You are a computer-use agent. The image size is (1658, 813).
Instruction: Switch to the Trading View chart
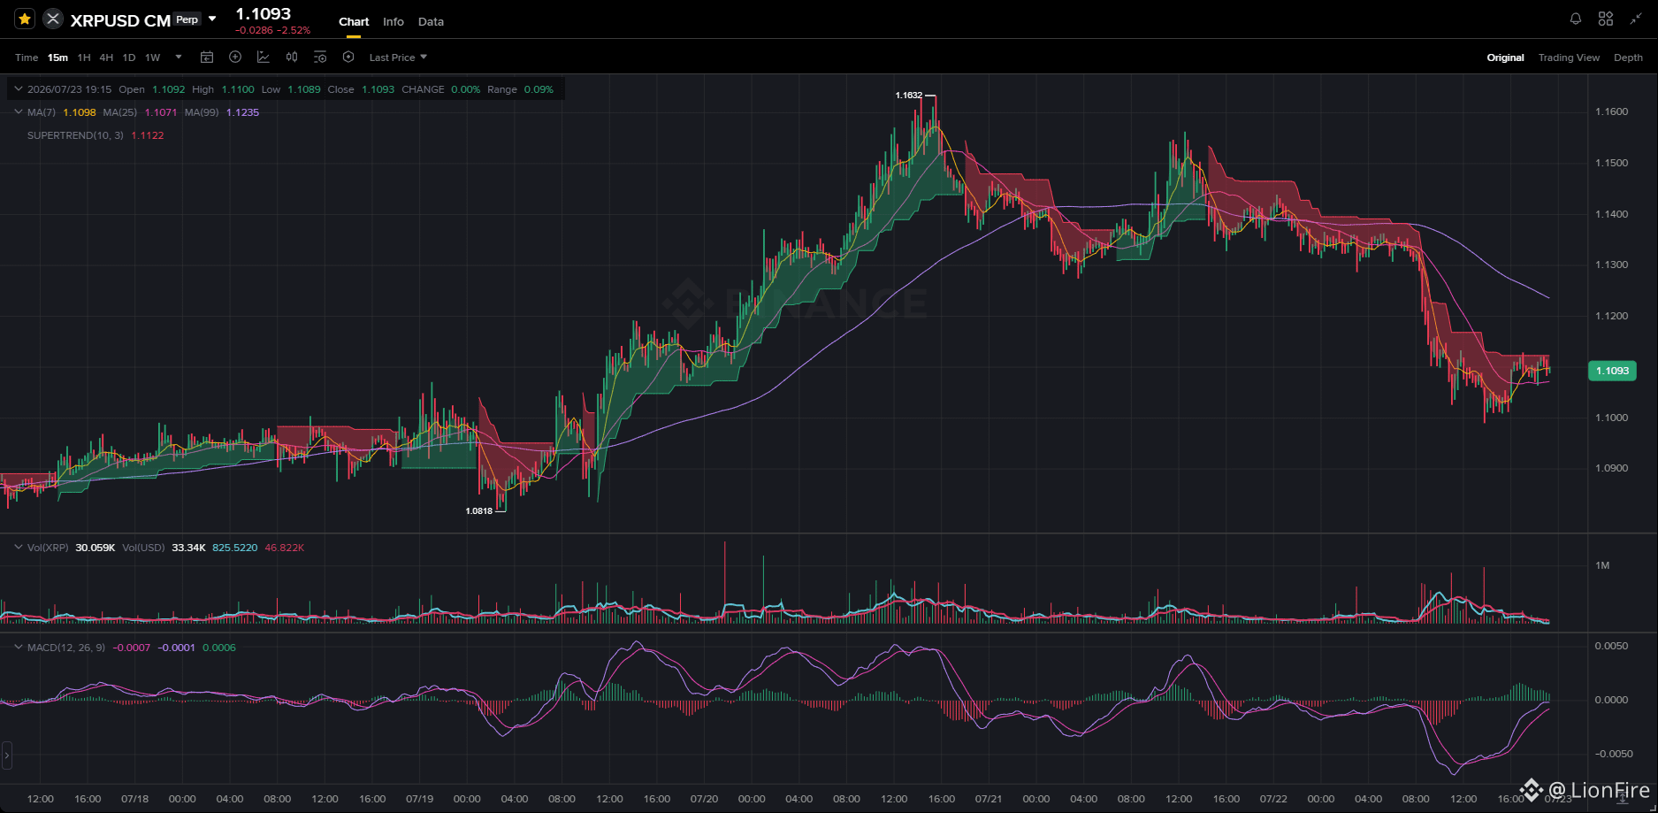click(x=1569, y=58)
